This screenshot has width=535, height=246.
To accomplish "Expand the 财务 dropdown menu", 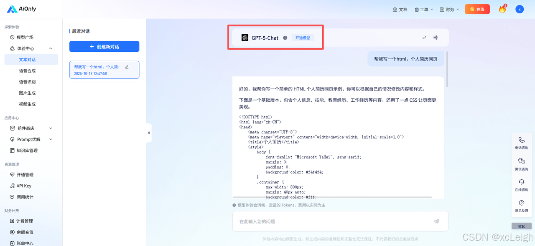I will pyautogui.click(x=449, y=9).
